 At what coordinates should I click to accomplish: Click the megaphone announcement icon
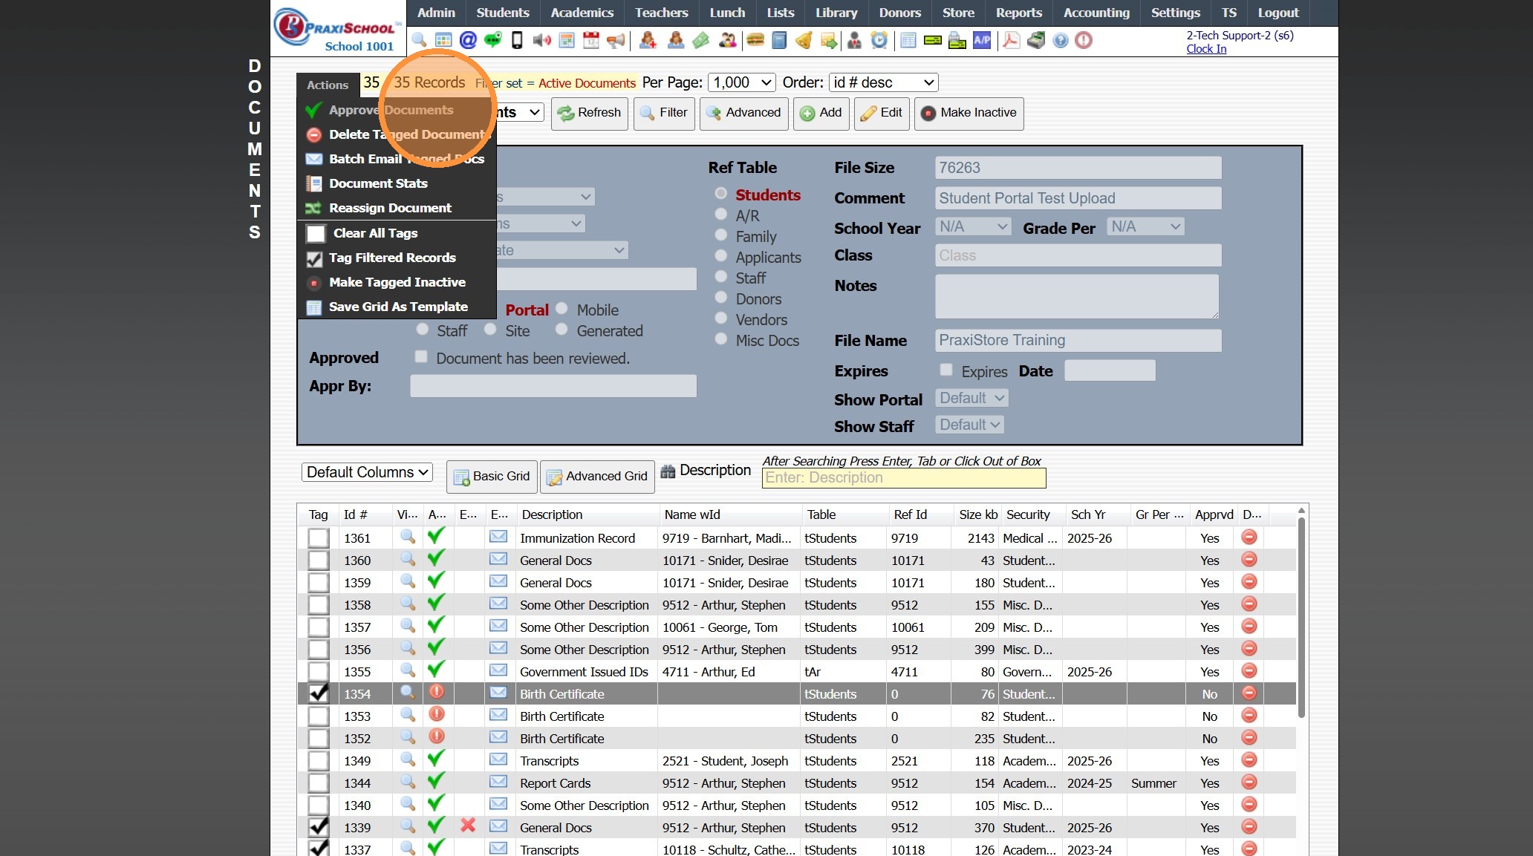pyautogui.click(x=616, y=40)
